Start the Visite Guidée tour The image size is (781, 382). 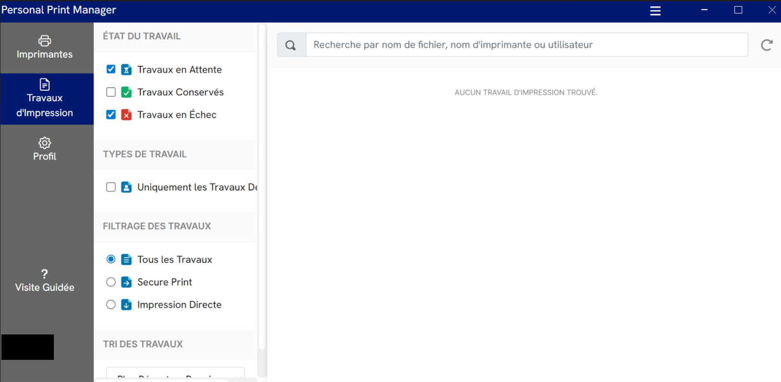(x=45, y=281)
